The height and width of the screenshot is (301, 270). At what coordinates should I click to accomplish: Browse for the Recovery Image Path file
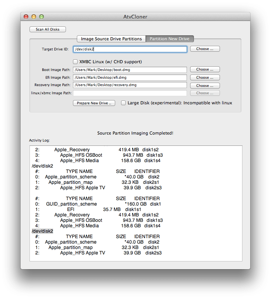coord(205,85)
